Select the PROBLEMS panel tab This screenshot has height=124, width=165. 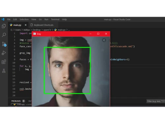[16, 101]
